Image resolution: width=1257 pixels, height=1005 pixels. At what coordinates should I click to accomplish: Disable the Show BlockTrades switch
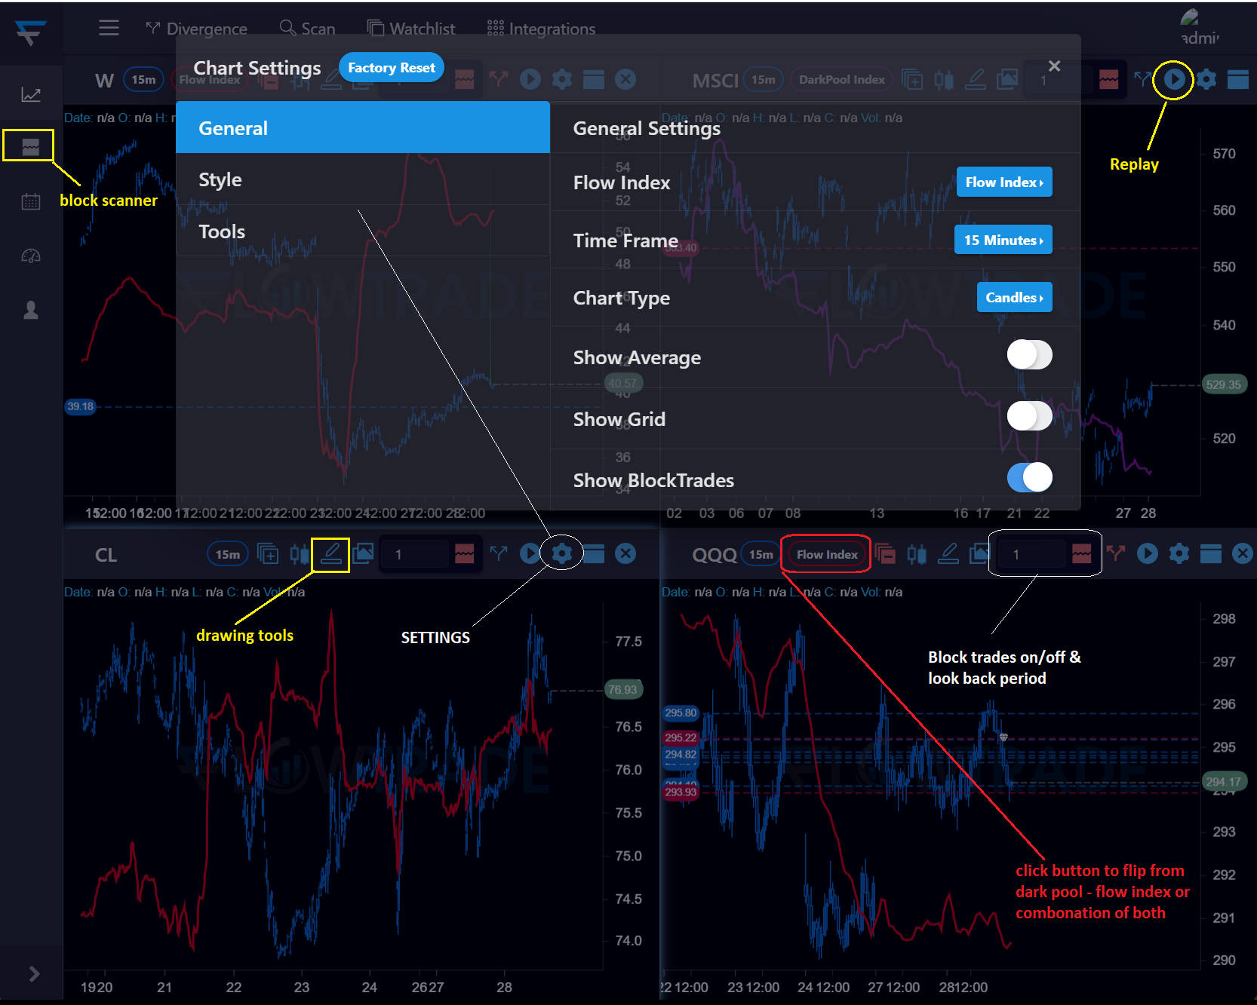(x=1029, y=477)
